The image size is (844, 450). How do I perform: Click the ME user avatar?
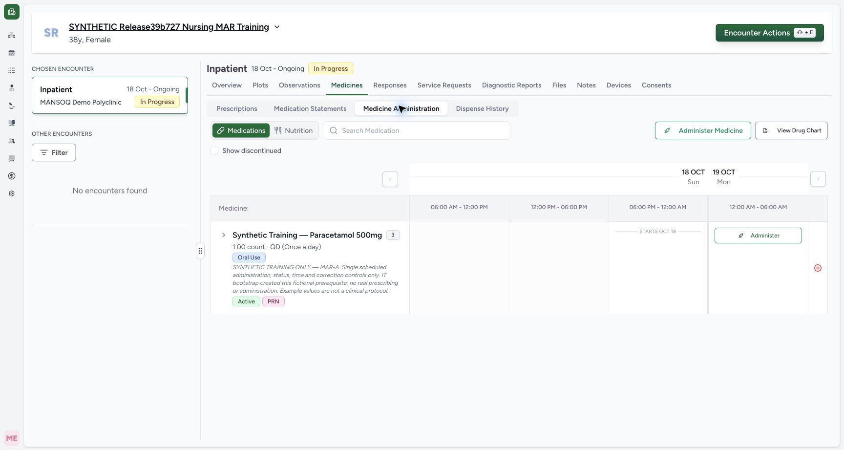tap(12, 438)
